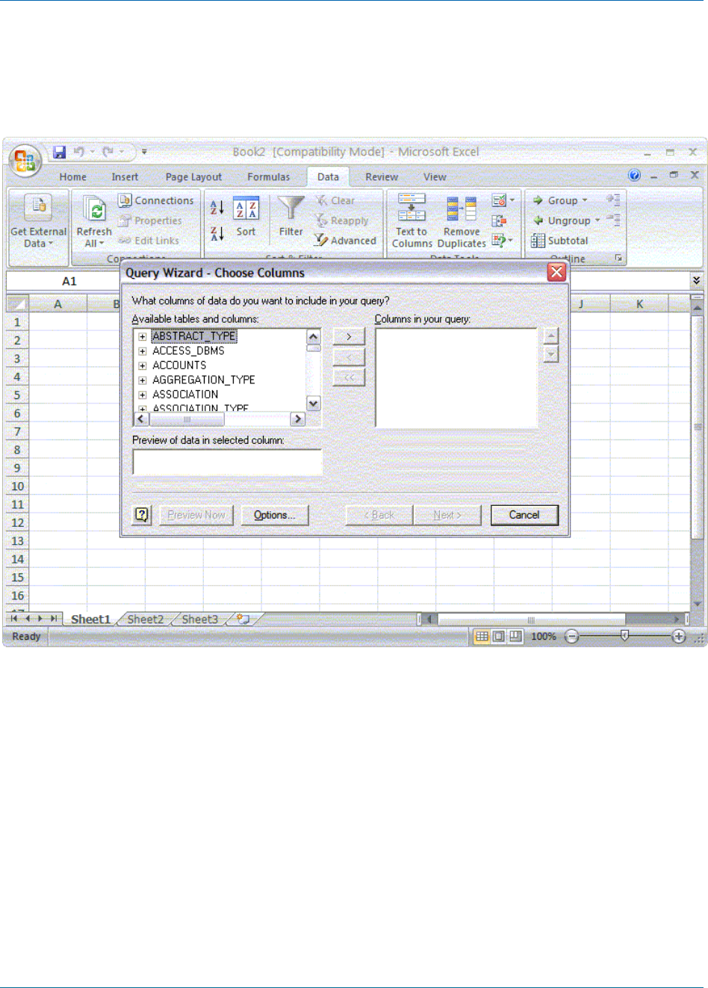Click the Options... button in Query Wizard
Image resolution: width=708 pixels, height=988 pixels.
pyautogui.click(x=275, y=515)
